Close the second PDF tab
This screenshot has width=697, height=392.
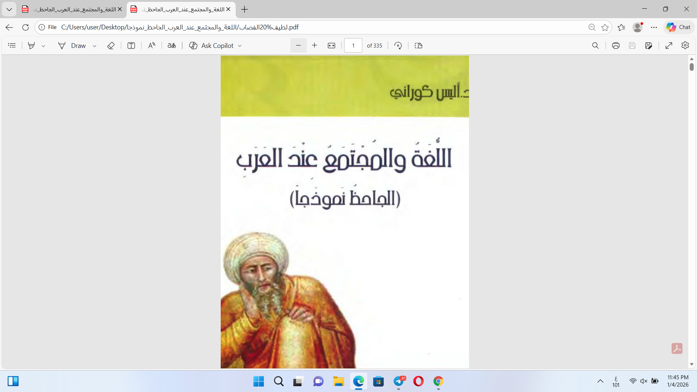click(x=228, y=9)
